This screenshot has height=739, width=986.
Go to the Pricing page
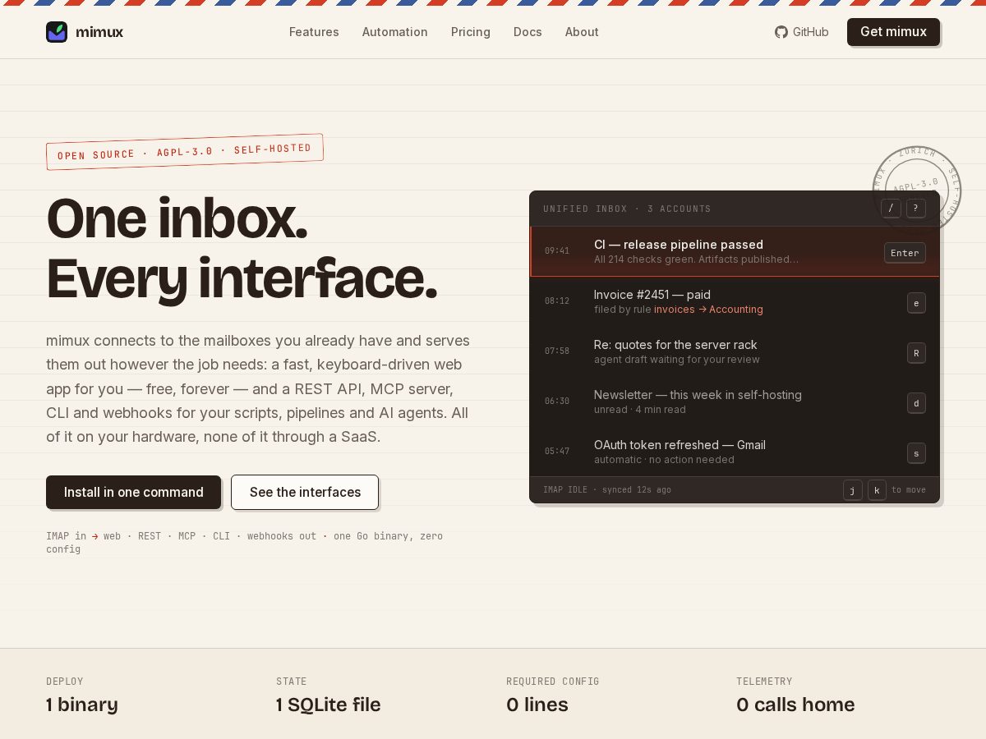471,32
